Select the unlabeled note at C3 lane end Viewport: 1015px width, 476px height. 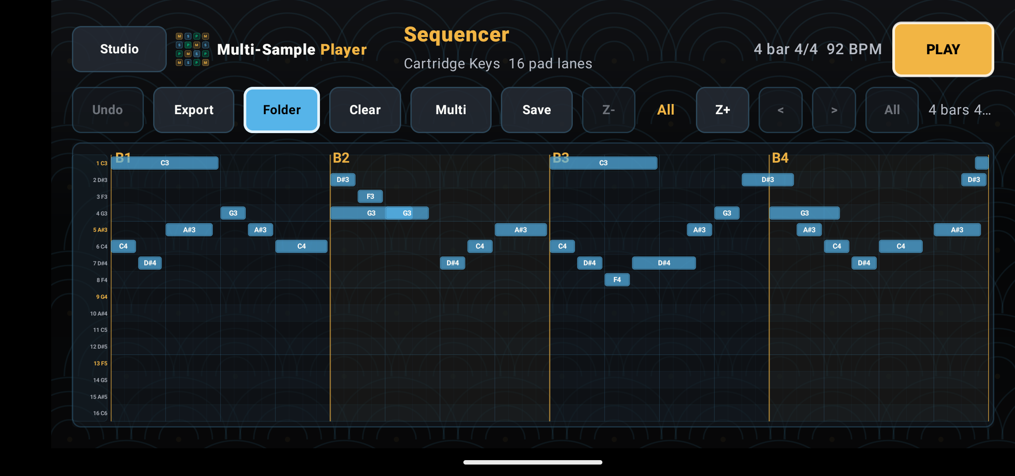point(981,163)
